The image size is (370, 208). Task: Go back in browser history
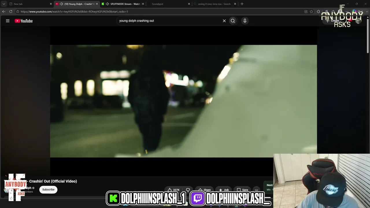pyautogui.click(x=4, y=12)
